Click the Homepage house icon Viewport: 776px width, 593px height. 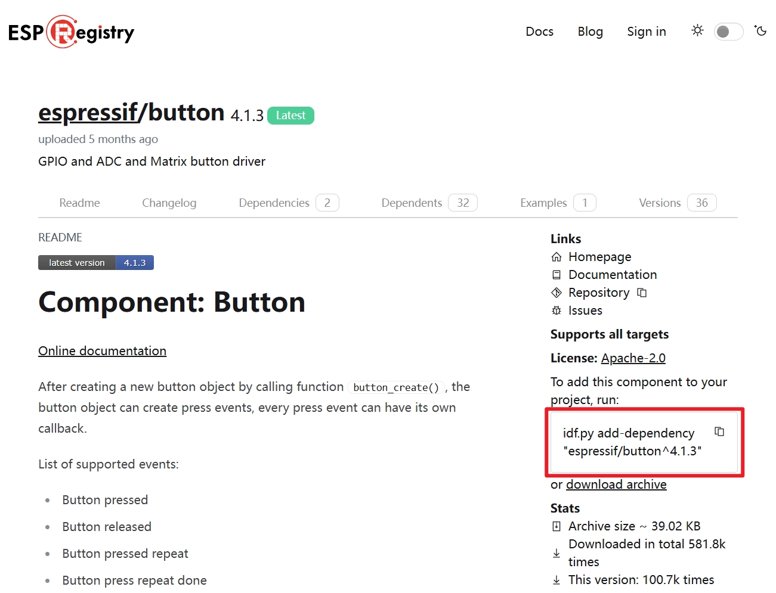[x=557, y=257]
